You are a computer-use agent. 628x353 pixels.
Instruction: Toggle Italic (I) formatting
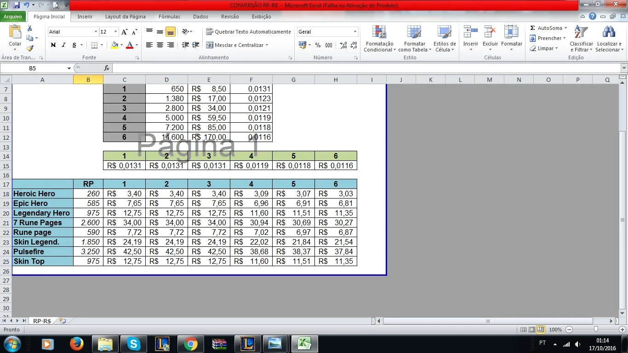tap(63, 45)
